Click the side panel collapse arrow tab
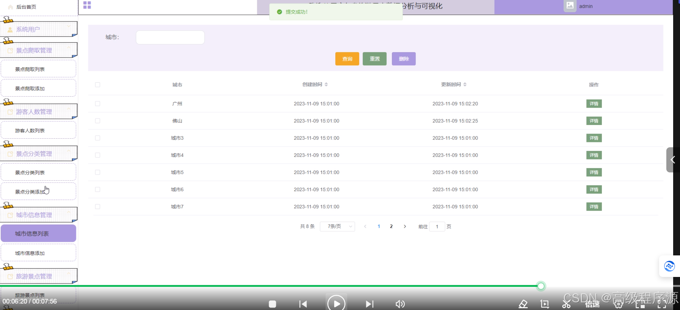Image resolution: width=680 pixels, height=310 pixels. [672, 160]
